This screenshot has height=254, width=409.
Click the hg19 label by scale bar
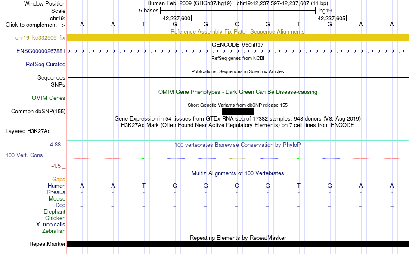click(325, 11)
